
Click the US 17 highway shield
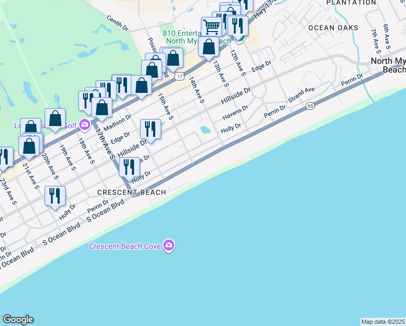click(179, 76)
